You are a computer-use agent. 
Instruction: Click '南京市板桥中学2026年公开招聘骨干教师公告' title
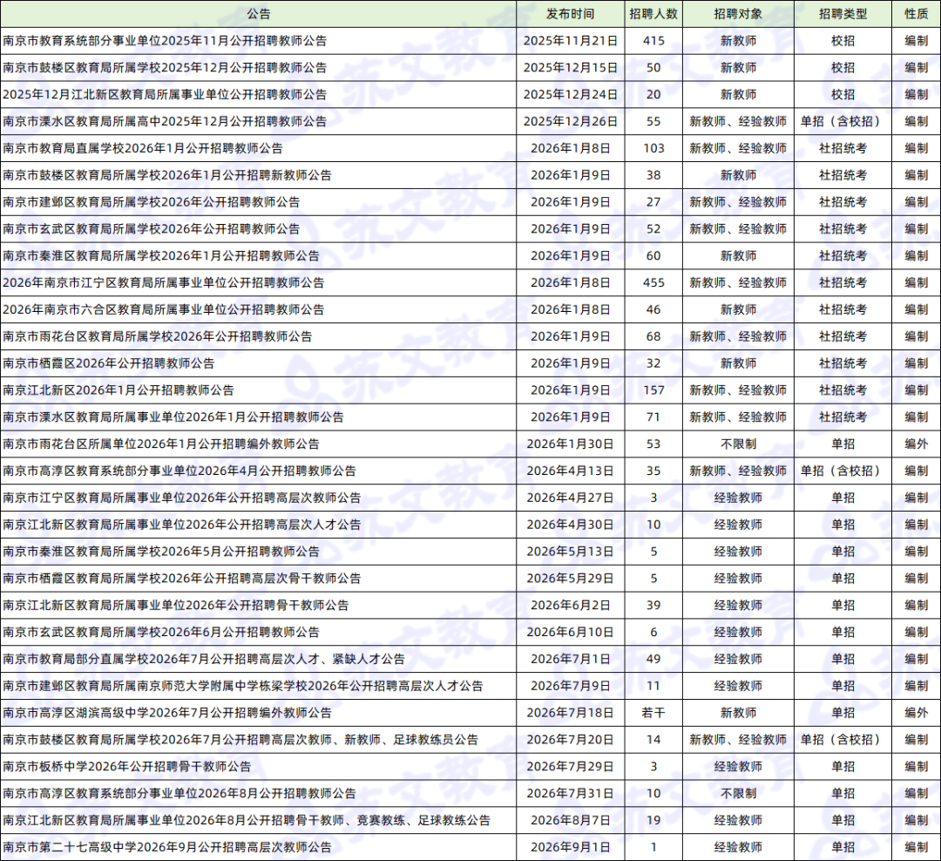click(127, 767)
